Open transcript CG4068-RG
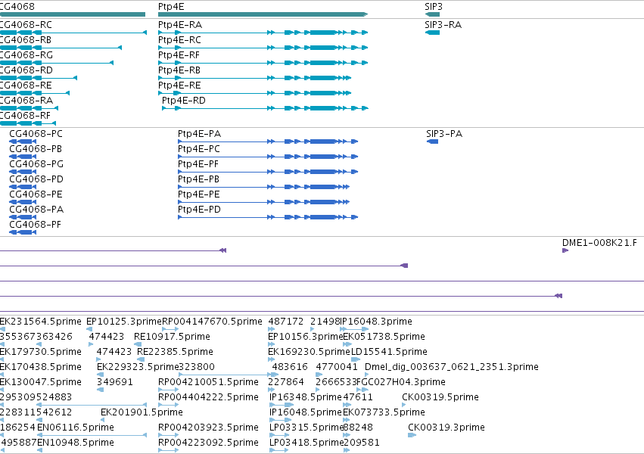 pos(26,55)
